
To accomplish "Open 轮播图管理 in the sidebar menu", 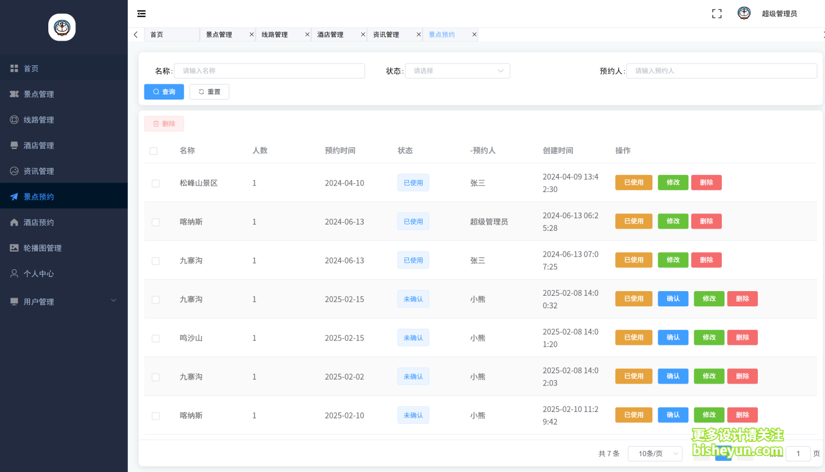I will pos(64,248).
